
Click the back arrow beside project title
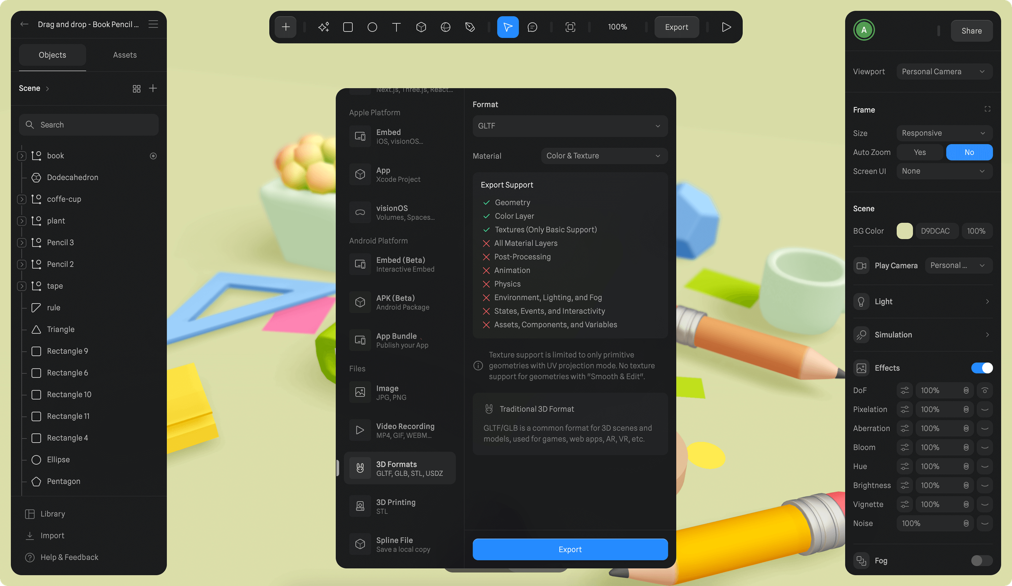coord(24,24)
